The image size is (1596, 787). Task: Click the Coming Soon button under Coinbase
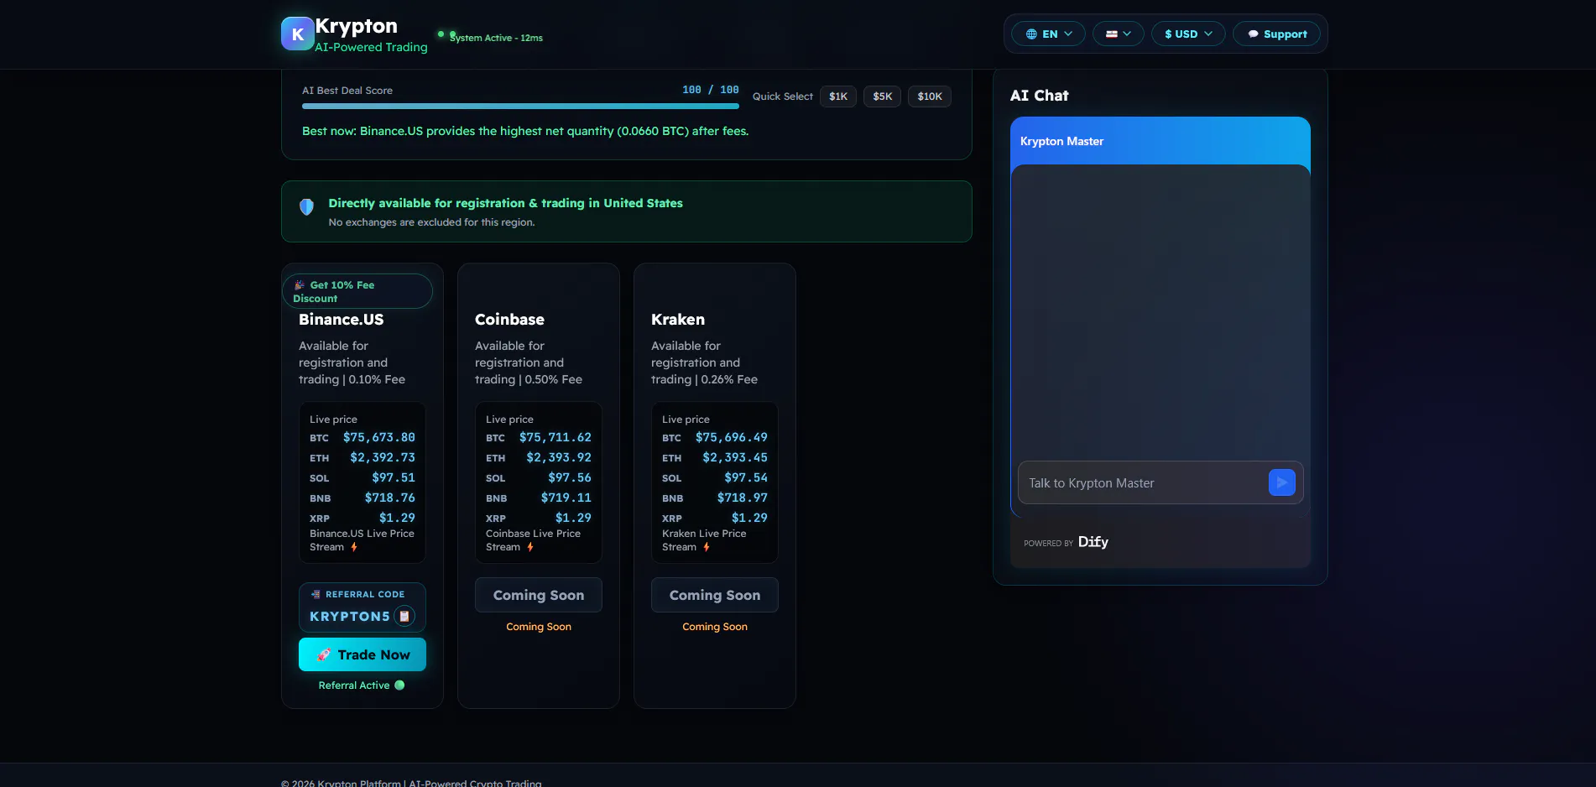pos(539,595)
